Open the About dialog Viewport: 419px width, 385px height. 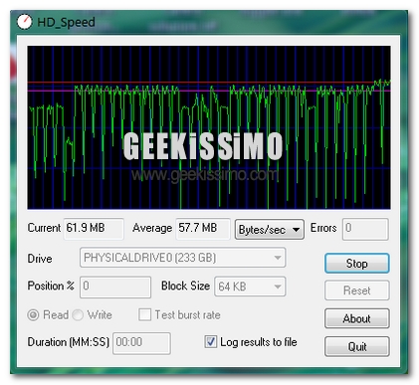pyautogui.click(x=356, y=318)
